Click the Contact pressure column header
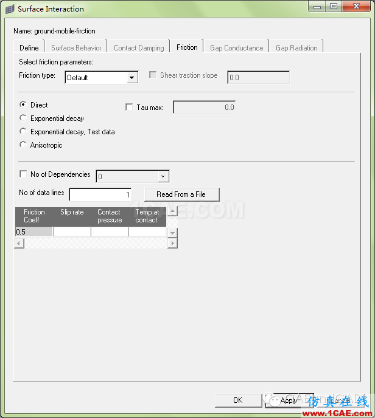This screenshot has height=418, width=375. coord(110,217)
